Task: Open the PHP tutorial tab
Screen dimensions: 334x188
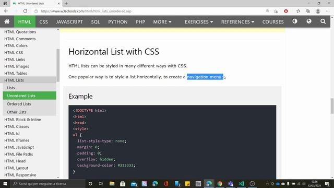Action: [x=140, y=22]
